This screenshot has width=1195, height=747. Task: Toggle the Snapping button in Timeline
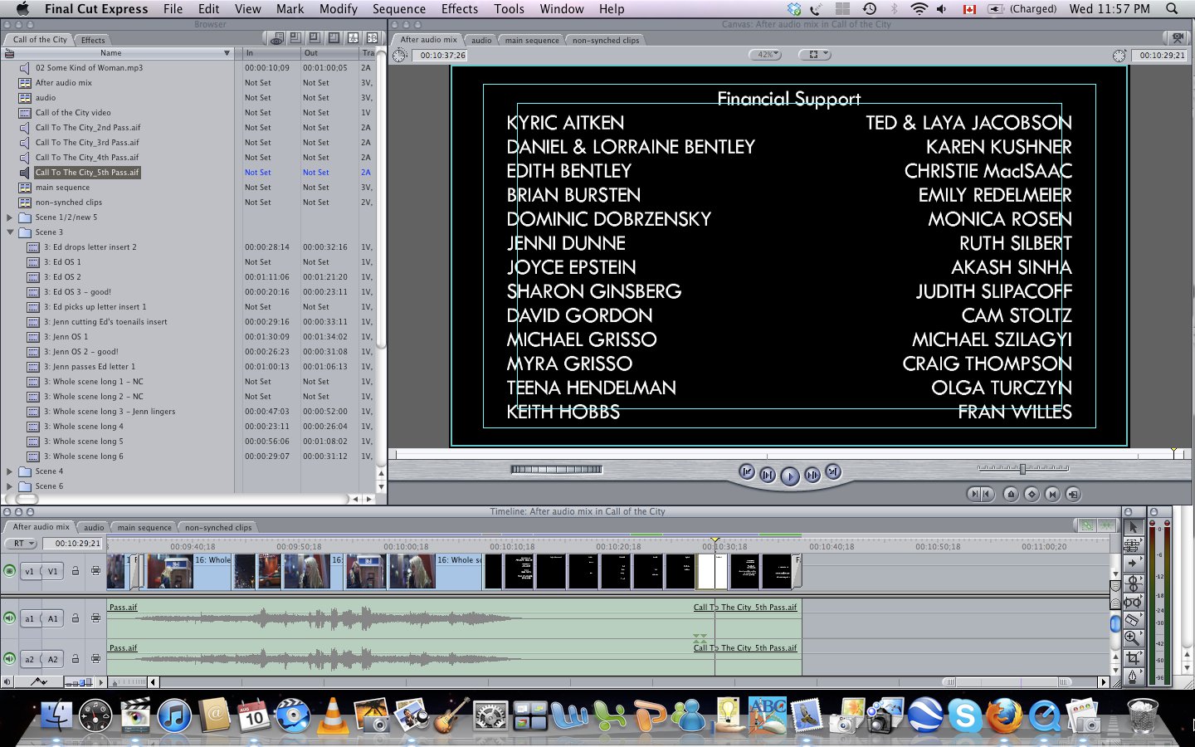1107,525
